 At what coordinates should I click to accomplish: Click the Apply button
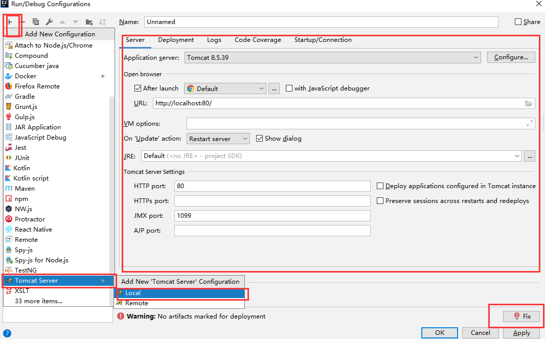pos(521,333)
